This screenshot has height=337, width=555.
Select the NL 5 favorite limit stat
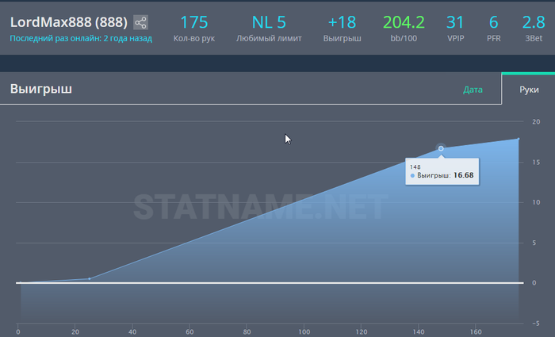pos(268,22)
